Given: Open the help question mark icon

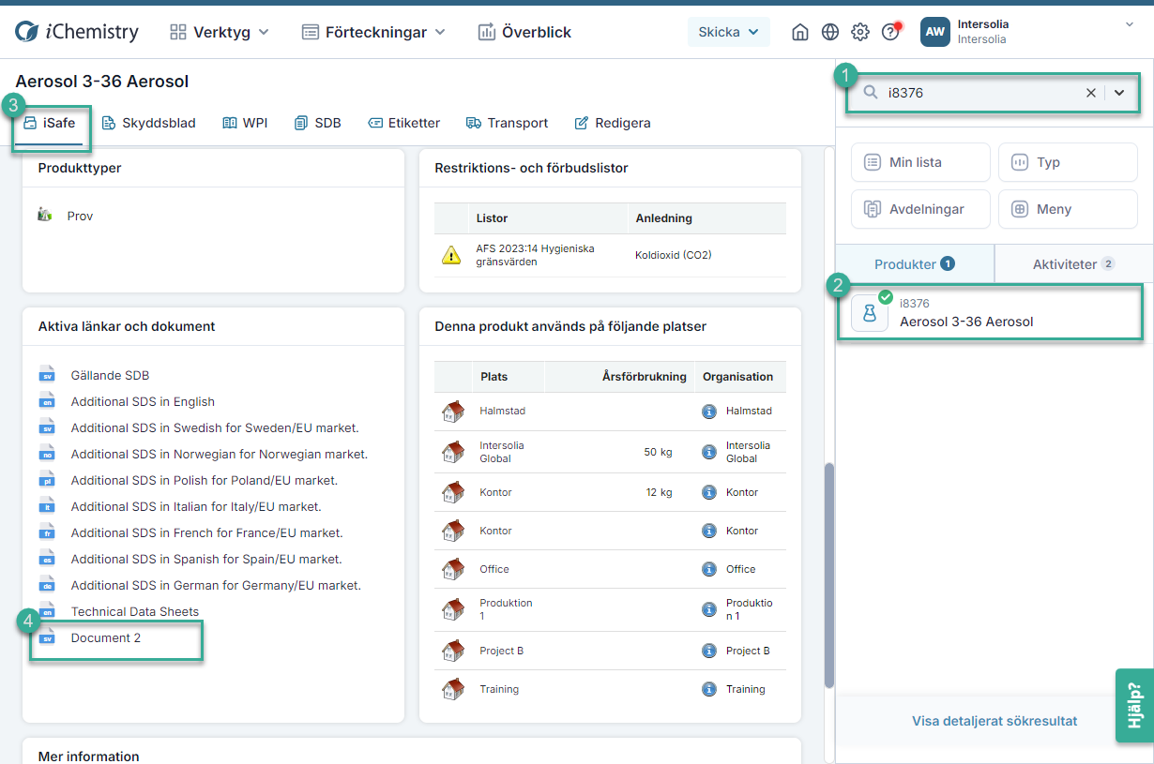Looking at the screenshot, I should click(891, 32).
